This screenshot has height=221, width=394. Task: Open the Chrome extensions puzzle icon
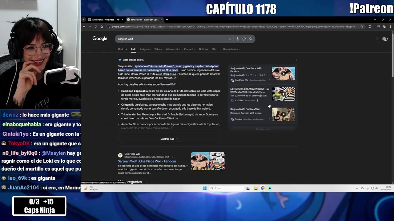click(370, 26)
